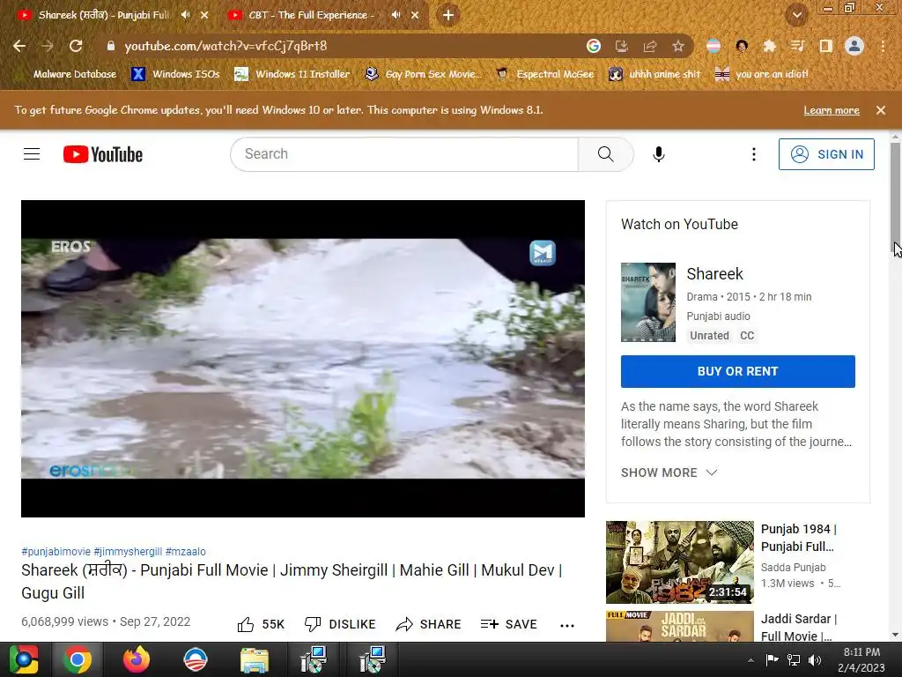Open the Extensions puzzle icon

pos(770,46)
